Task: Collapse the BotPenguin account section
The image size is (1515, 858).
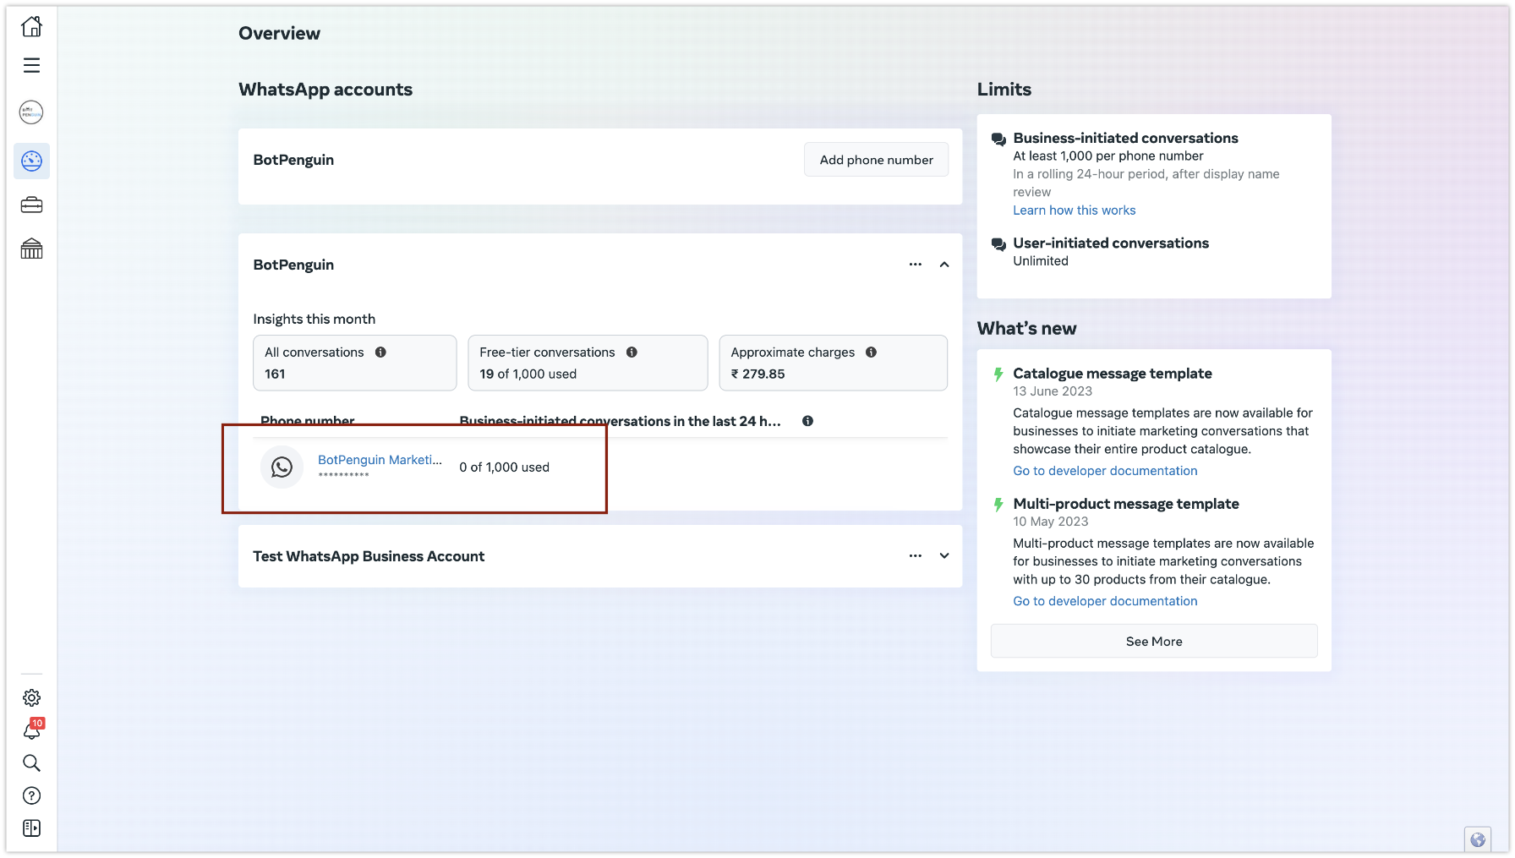Action: (944, 265)
